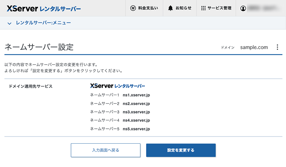
Task: Select ns5.xserver.jp value
Action: pos(136,129)
